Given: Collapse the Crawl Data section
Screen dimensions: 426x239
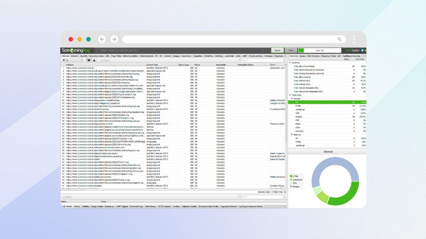Looking at the screenshot, I should coord(290,95).
